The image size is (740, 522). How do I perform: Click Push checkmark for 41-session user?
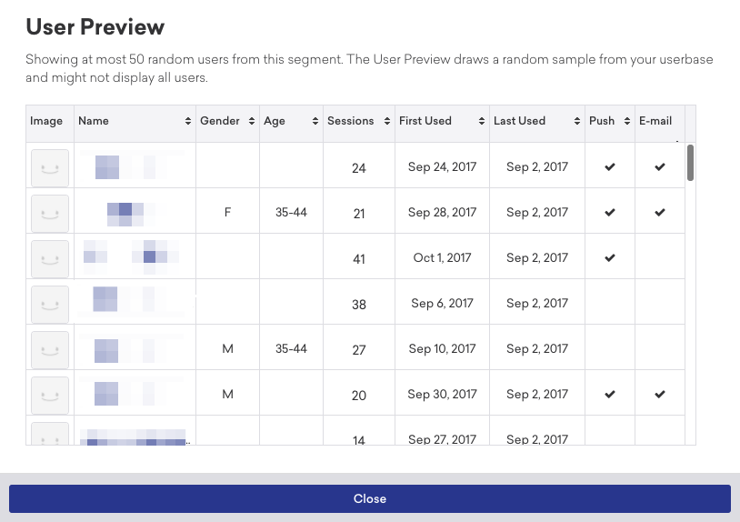610,257
